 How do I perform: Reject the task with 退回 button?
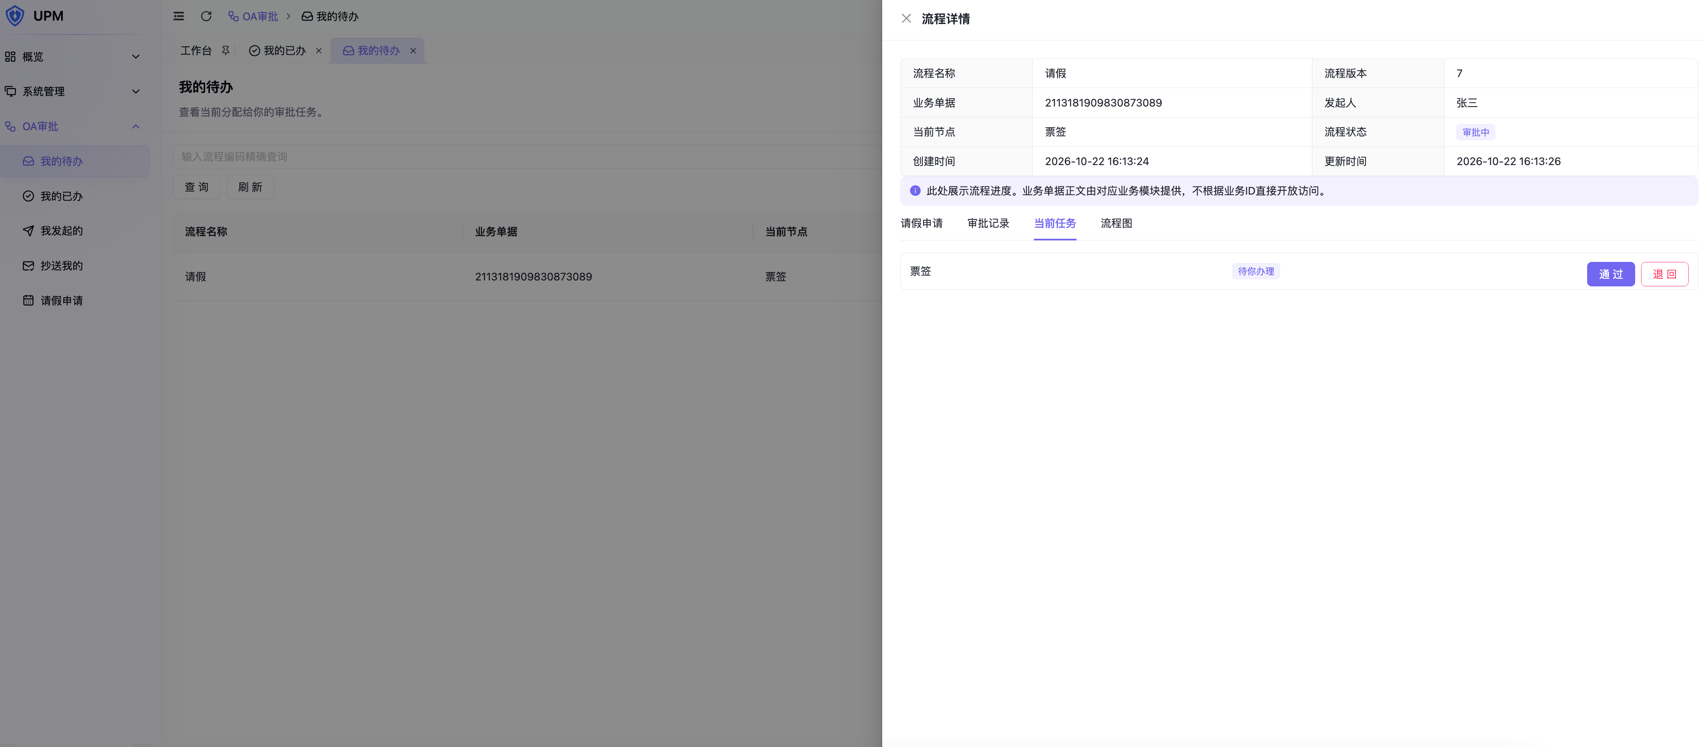tap(1665, 274)
